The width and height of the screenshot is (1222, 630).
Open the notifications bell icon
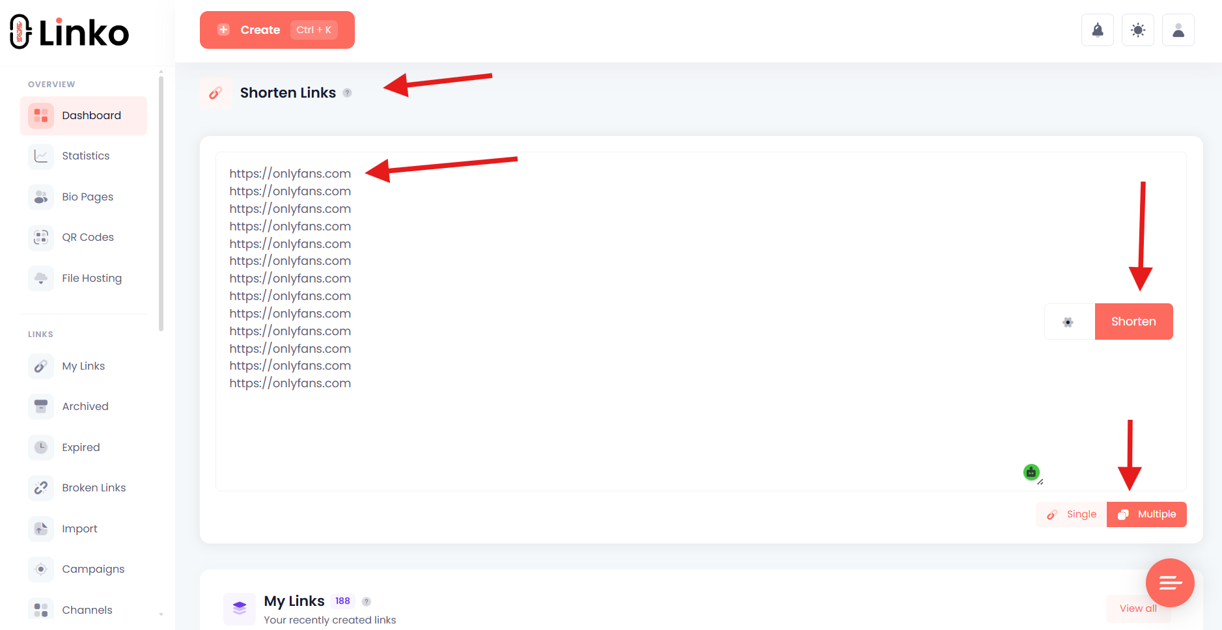1098,30
